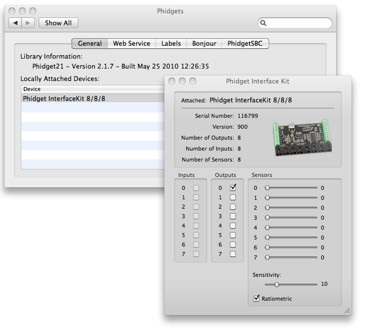Click serial number value 116799
Screen dimensions: 365x330
point(248,116)
